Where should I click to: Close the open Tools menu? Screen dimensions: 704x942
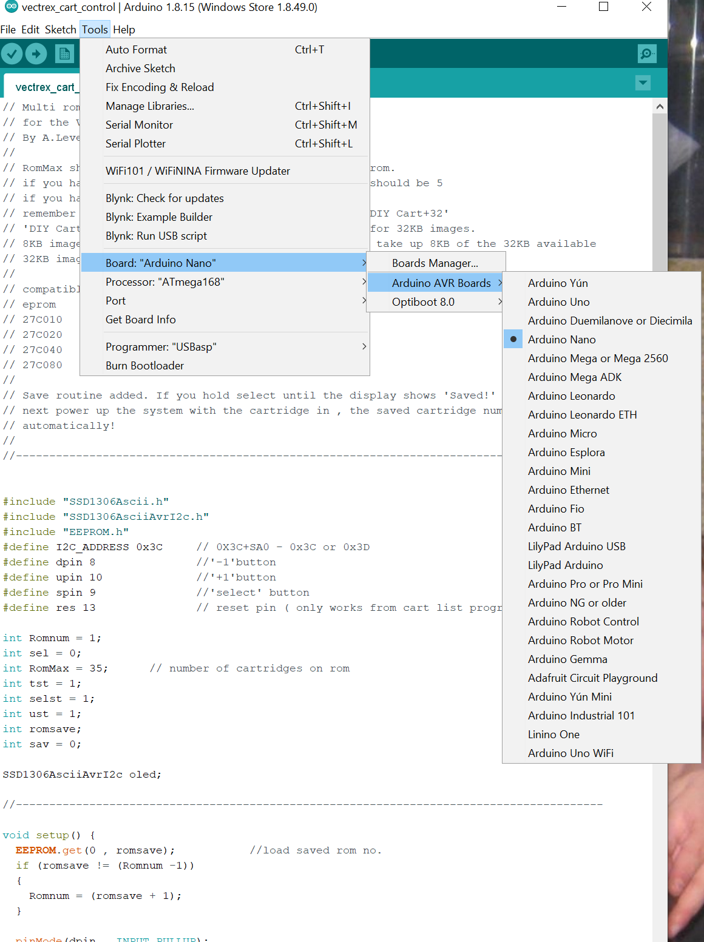coord(95,30)
